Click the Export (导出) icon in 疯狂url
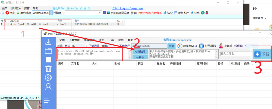 click(x=192, y=13)
